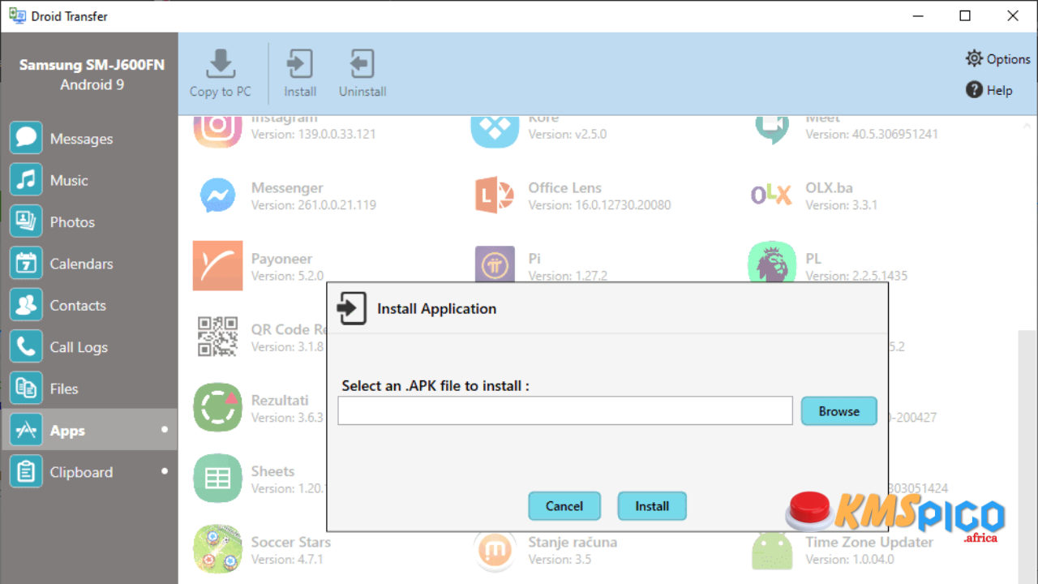Click the Copy to PC toolbar icon
Viewport: 1038px width, 584px height.
point(221,64)
